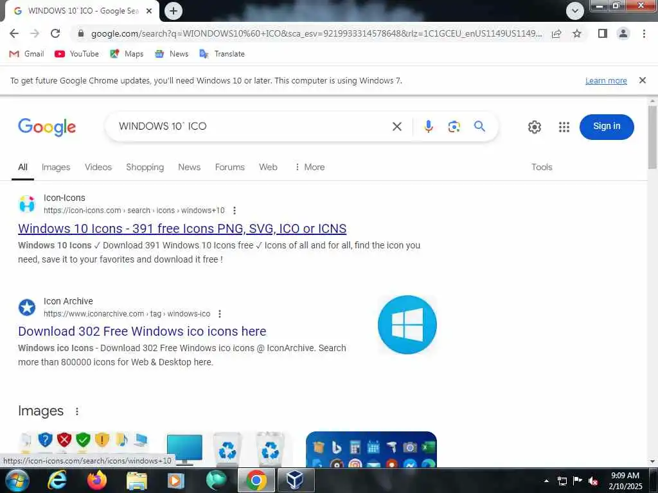Click the Icon-Icons site favicon
Screen dimensions: 658x493
(27, 204)
